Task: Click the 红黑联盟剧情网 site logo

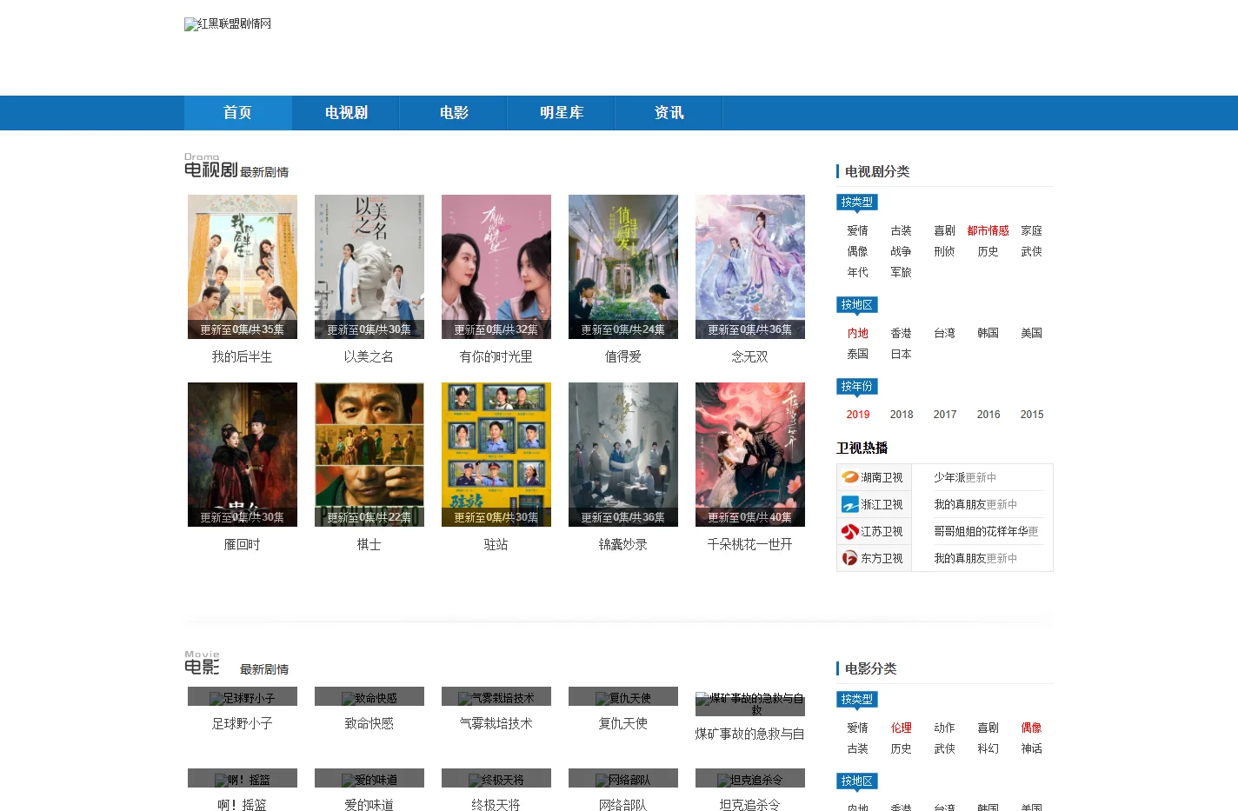Action: [228, 24]
